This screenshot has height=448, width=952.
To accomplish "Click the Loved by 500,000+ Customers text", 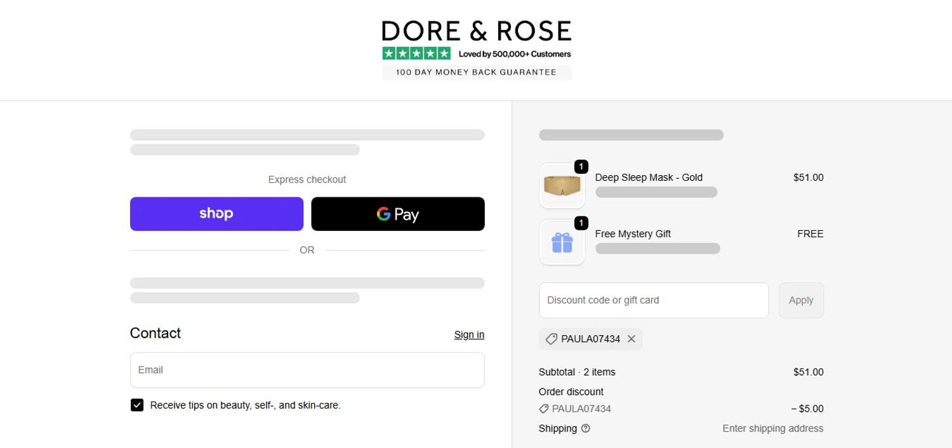I will (515, 54).
